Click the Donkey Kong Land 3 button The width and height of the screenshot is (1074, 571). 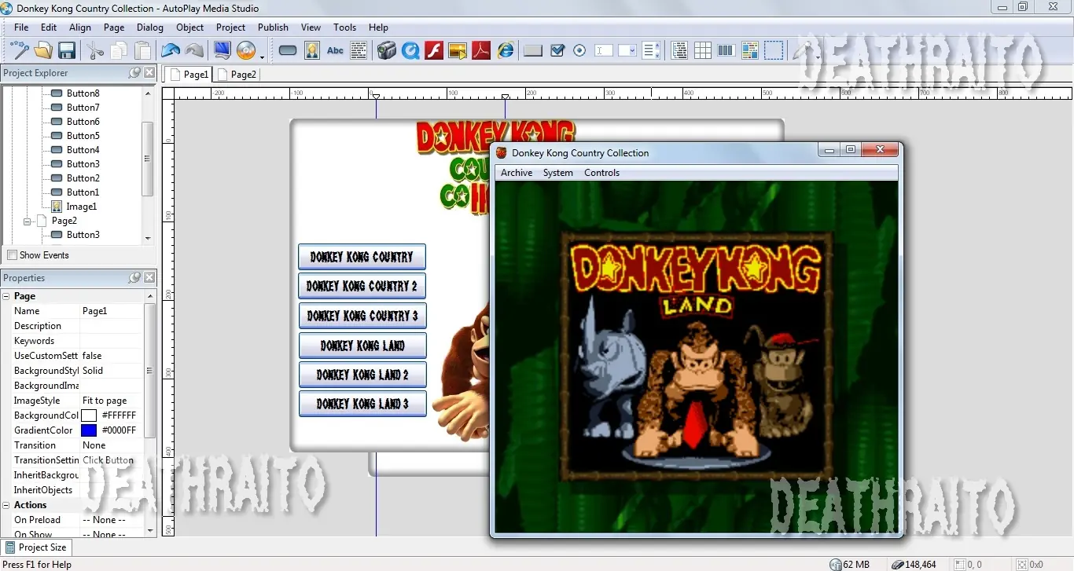[362, 404]
